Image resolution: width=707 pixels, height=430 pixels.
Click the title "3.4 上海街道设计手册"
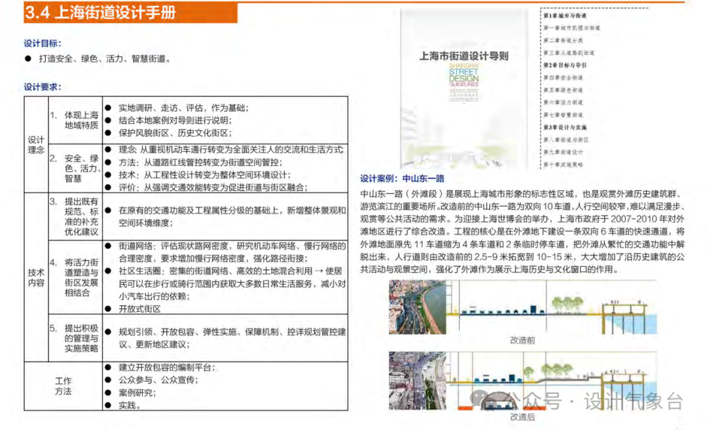(x=100, y=12)
